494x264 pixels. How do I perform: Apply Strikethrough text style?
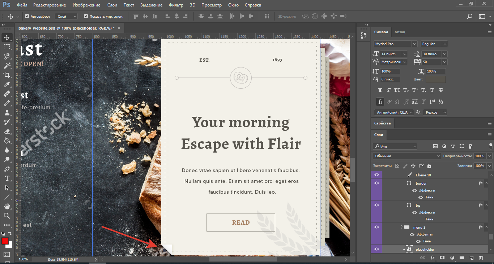point(441,90)
